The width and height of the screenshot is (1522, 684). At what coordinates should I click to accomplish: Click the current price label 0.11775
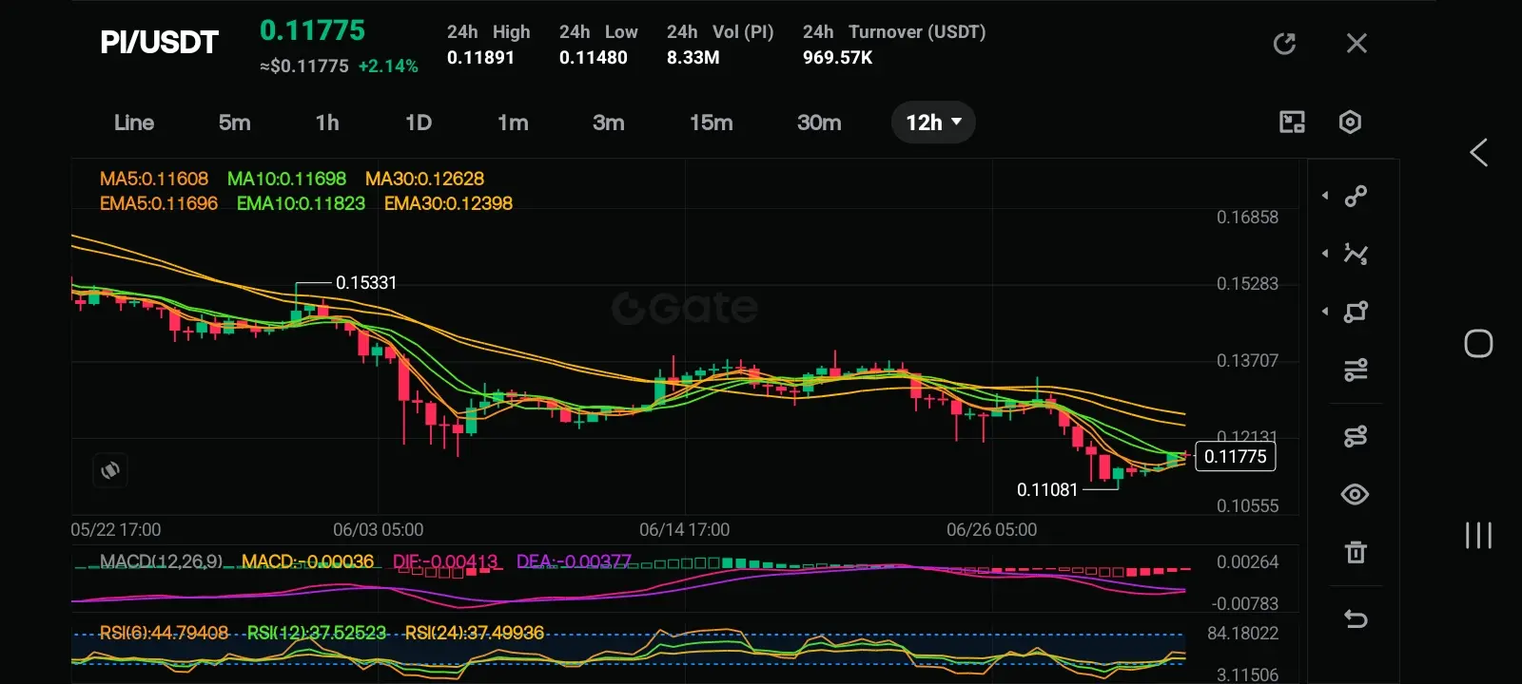pyautogui.click(x=1235, y=456)
